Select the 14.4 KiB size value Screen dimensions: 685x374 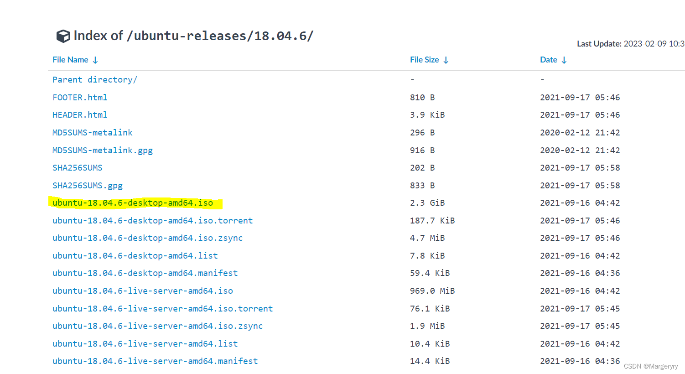point(430,361)
